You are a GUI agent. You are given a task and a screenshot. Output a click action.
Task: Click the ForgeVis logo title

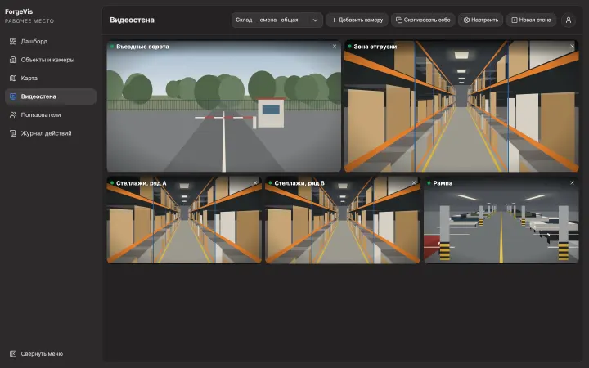[x=19, y=11]
